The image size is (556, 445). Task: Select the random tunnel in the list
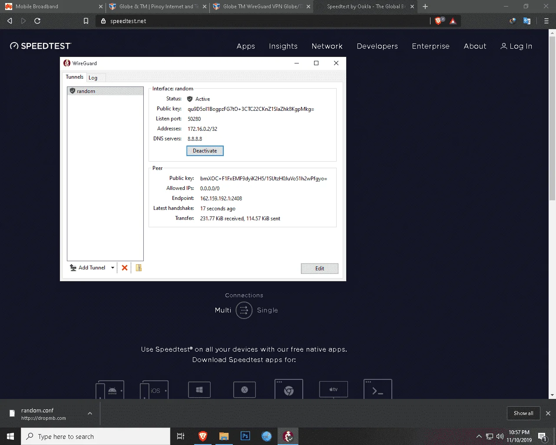(105, 91)
